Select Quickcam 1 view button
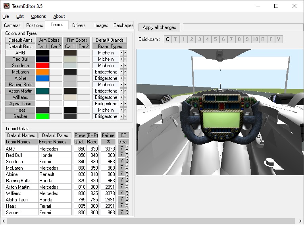This screenshot has height=226, width=304. point(183,39)
